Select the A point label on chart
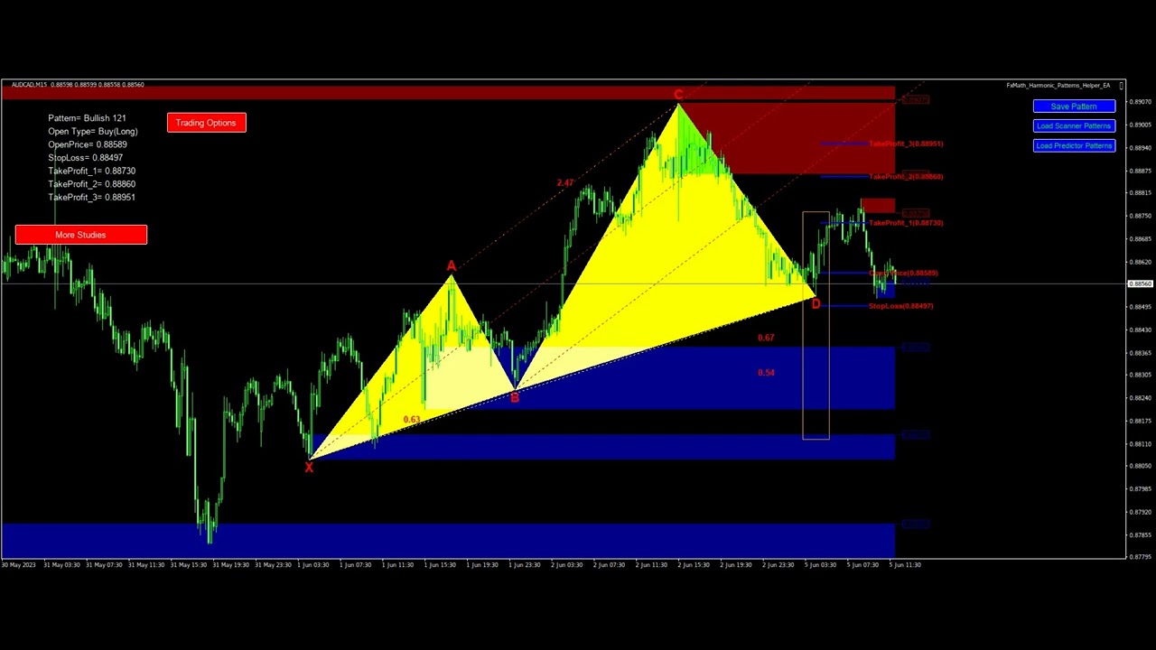 point(451,266)
